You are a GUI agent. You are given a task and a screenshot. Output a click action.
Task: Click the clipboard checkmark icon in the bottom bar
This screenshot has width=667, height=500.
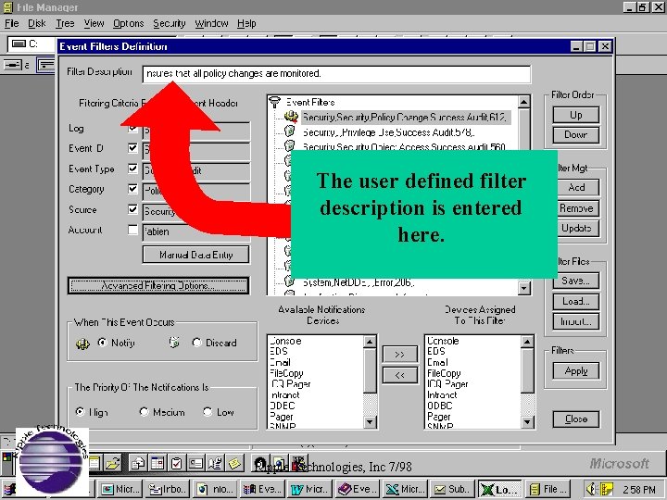pyautogui.click(x=176, y=463)
